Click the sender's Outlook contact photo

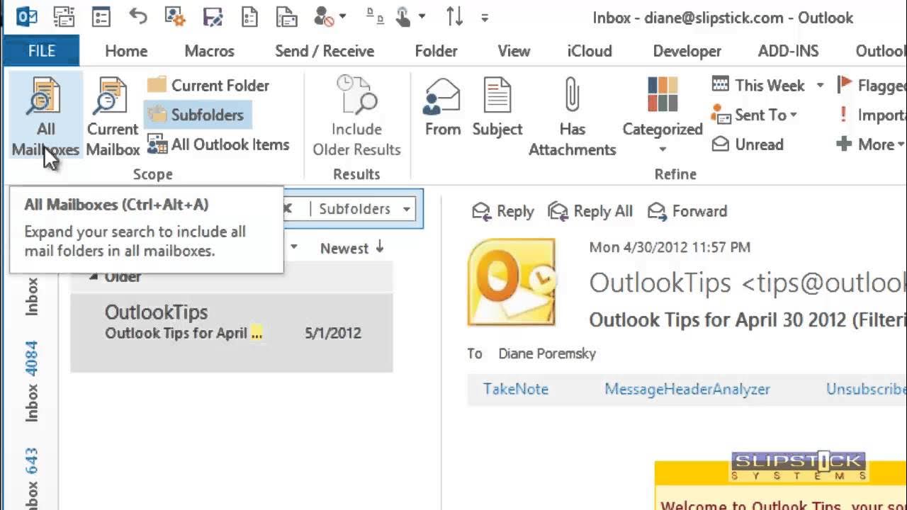[x=511, y=281]
